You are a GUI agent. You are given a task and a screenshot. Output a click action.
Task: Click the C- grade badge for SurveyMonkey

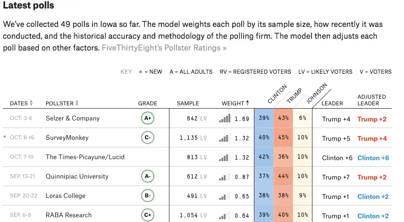click(x=148, y=138)
